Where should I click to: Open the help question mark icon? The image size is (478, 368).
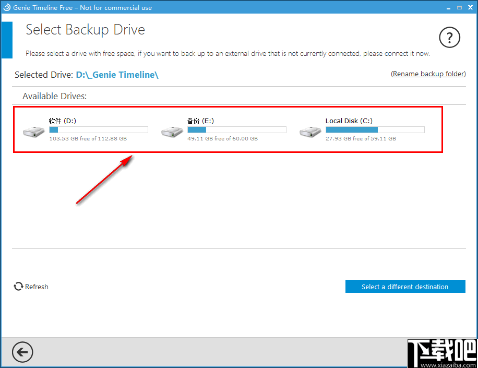tap(449, 38)
